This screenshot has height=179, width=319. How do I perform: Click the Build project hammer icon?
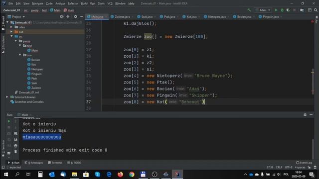[249, 10]
